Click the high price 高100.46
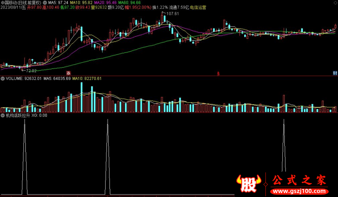The height and width of the screenshot is (197, 338). (x=51, y=7)
